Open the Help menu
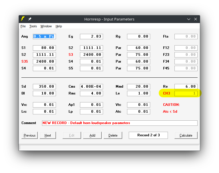The height and width of the screenshot is (173, 219). click(x=59, y=26)
